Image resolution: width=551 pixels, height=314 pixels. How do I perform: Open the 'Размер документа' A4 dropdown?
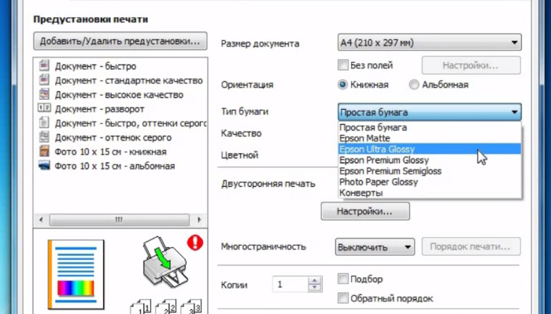[x=430, y=42]
